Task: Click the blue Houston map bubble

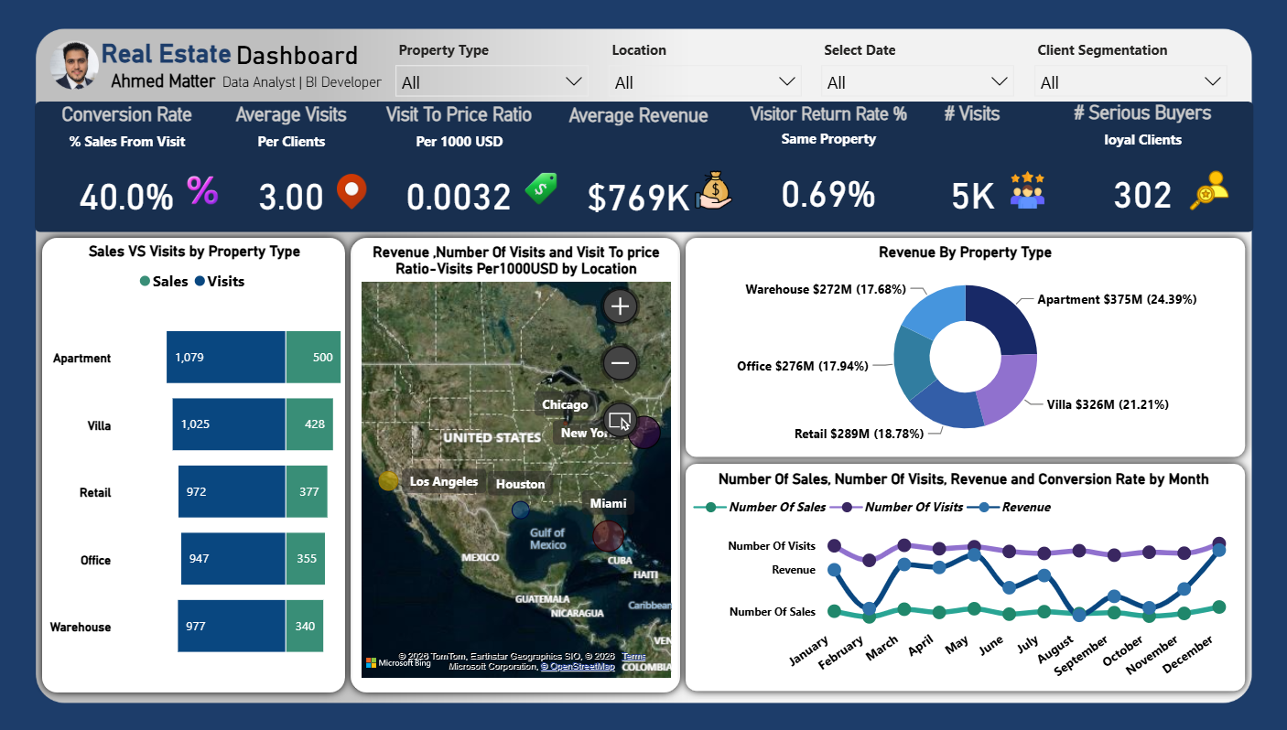Action: click(x=520, y=510)
